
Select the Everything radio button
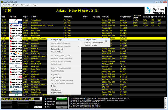(x=45, y=104)
